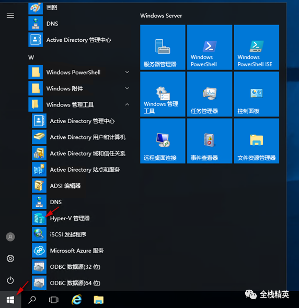Expand the Windows PowerShell folder chevron
Image resolution: width=299 pixels, height=308 pixels.
pos(127,72)
